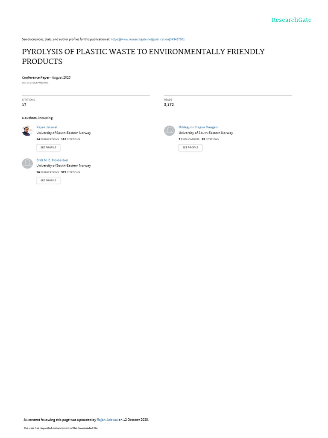Click SEE PROFILE under Hildegunn Hegna Haugen
328x438 pixels.
point(190,148)
